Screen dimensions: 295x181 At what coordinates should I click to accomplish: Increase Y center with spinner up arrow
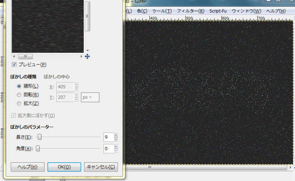pos(76,95)
